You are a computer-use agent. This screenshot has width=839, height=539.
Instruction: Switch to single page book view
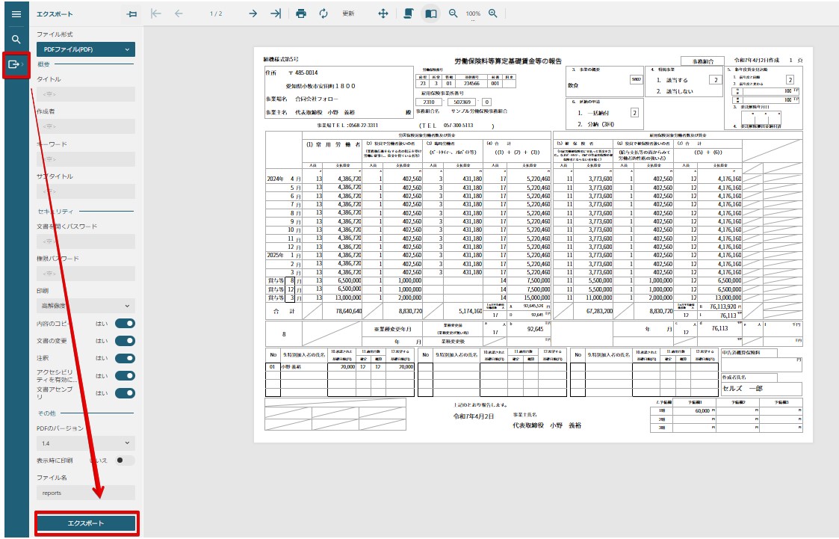431,14
